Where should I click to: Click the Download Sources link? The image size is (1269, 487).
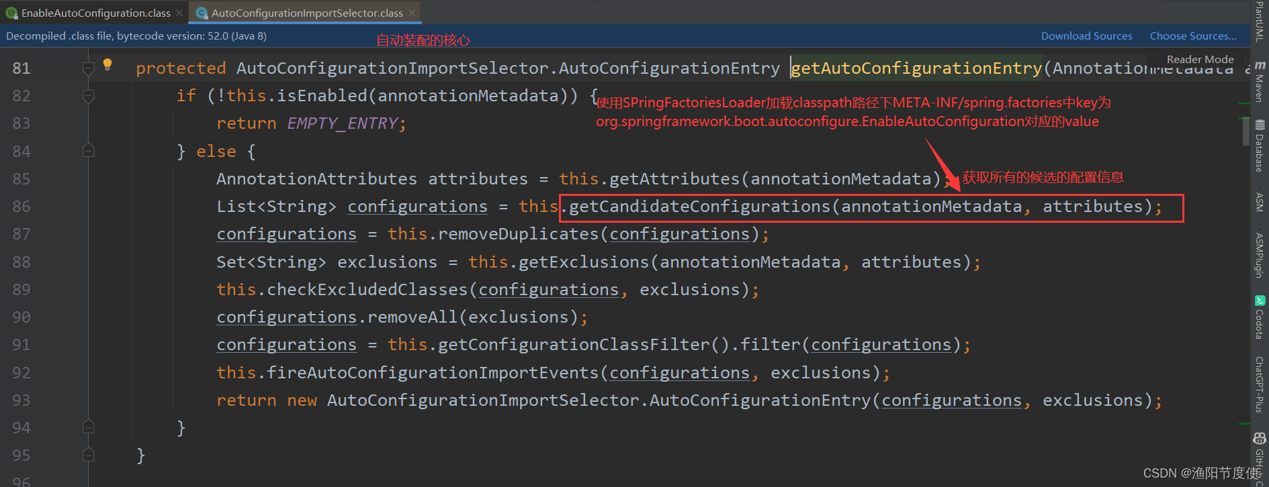1086,36
